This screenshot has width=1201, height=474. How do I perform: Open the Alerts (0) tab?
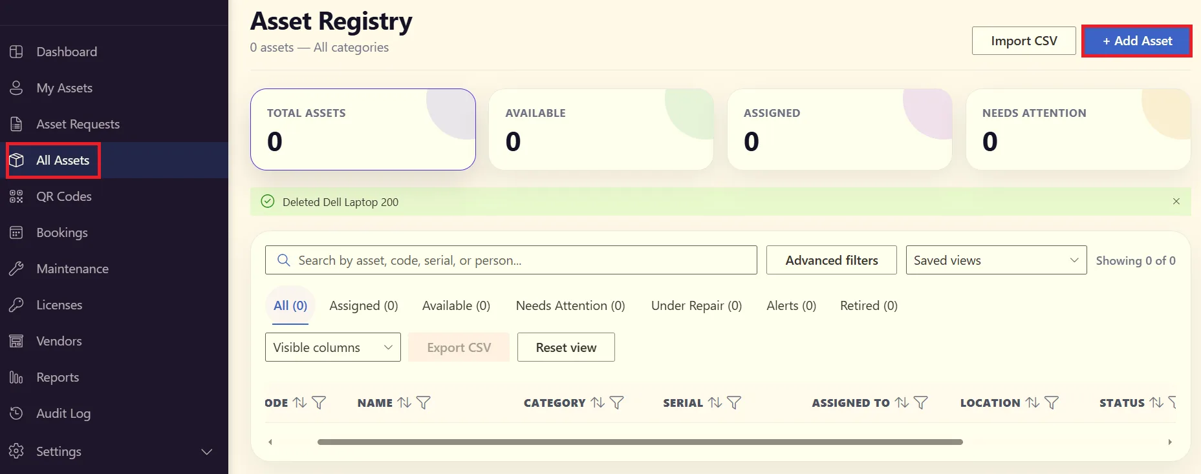(x=791, y=305)
